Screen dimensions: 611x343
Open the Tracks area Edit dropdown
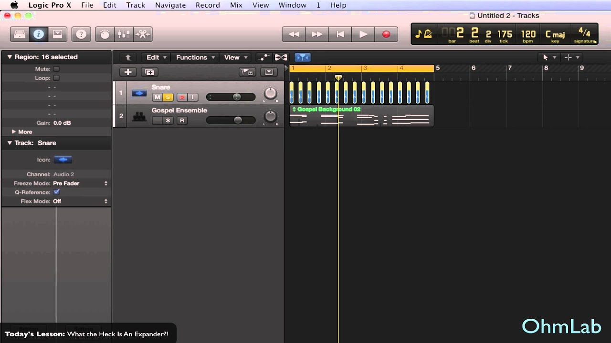coord(156,57)
